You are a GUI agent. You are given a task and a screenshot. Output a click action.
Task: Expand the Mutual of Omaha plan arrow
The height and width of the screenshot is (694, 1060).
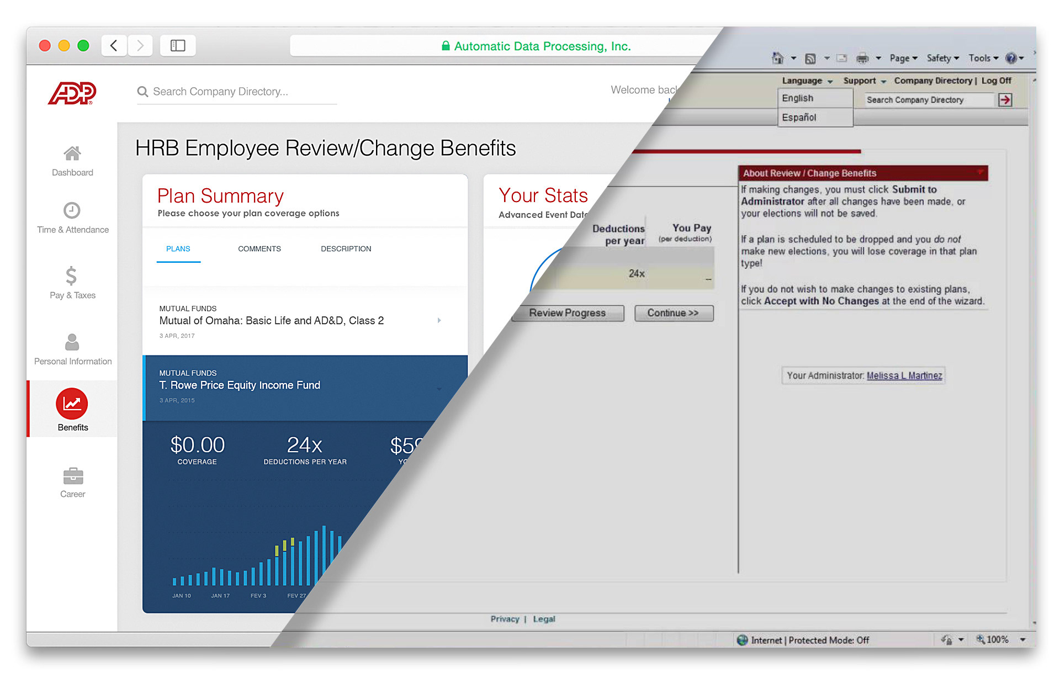tap(439, 320)
